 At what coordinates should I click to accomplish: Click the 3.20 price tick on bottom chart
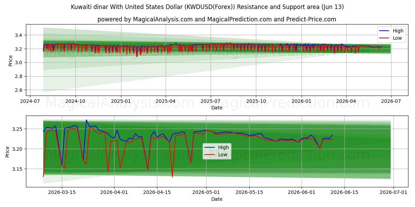pyautogui.click(x=18, y=149)
